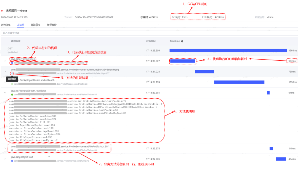
Task: Click the keyword filter input field
Action: pyautogui.click(x=149, y=33)
